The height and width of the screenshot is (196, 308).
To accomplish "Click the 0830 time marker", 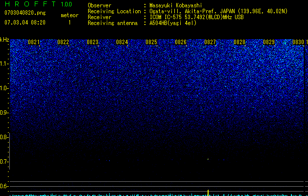I will point(298,42).
